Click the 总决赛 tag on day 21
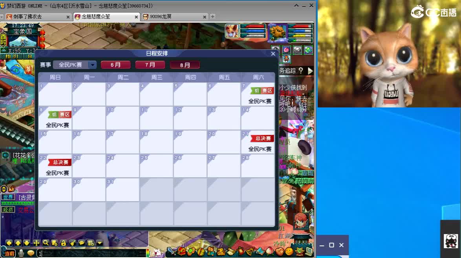This screenshot has height=258, width=461. tap(262, 138)
